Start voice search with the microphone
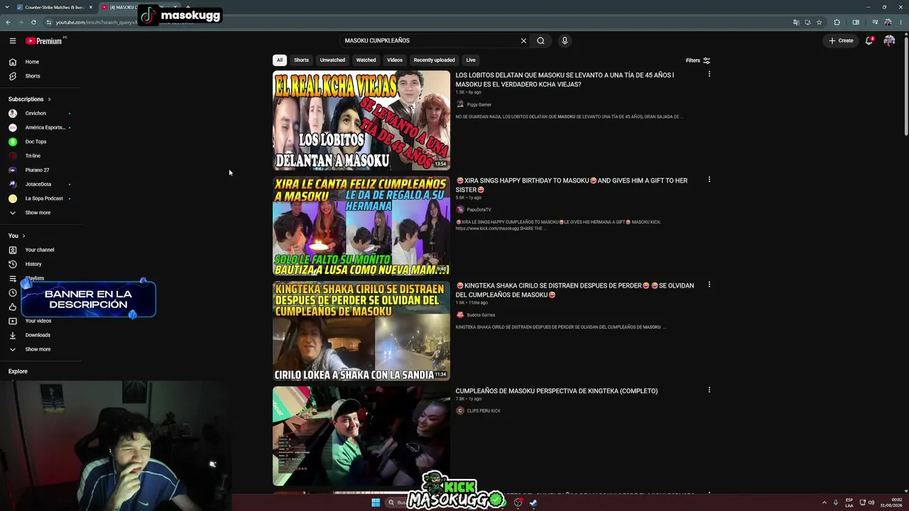The height and width of the screenshot is (511, 909). click(x=565, y=40)
